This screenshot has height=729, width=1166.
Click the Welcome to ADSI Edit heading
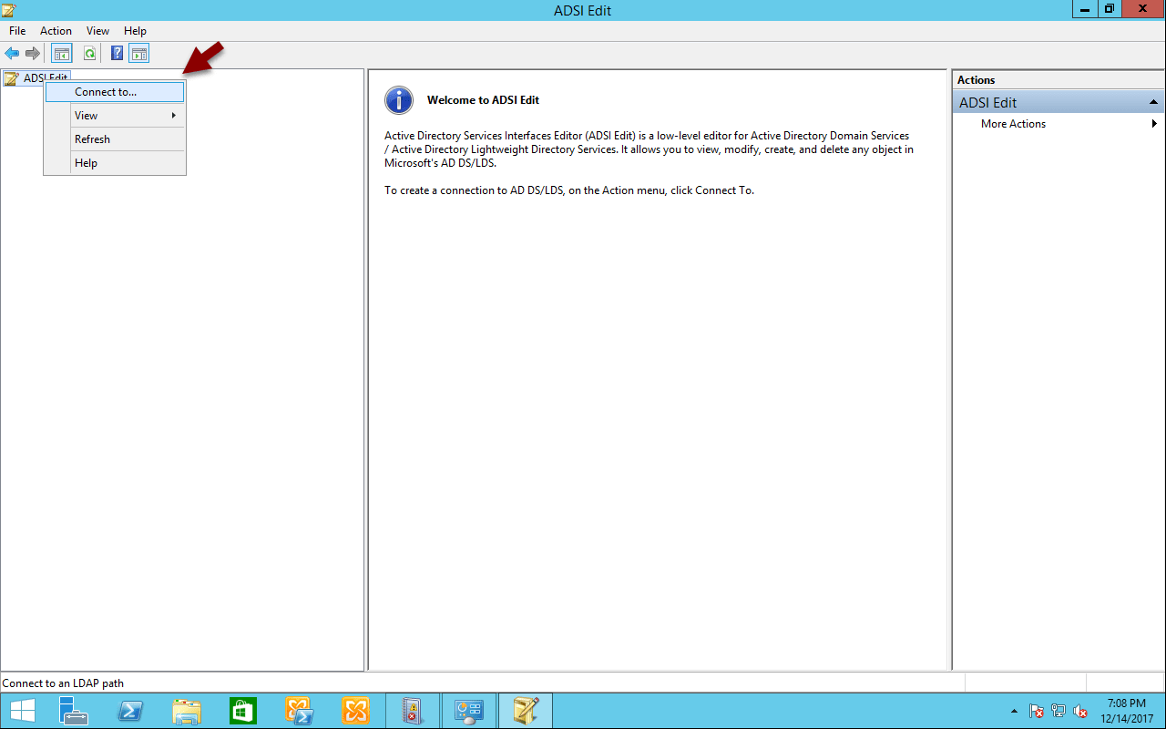[483, 100]
